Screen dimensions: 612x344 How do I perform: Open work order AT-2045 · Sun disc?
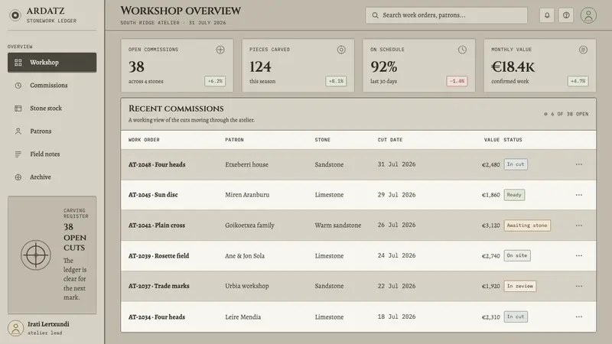(x=153, y=195)
